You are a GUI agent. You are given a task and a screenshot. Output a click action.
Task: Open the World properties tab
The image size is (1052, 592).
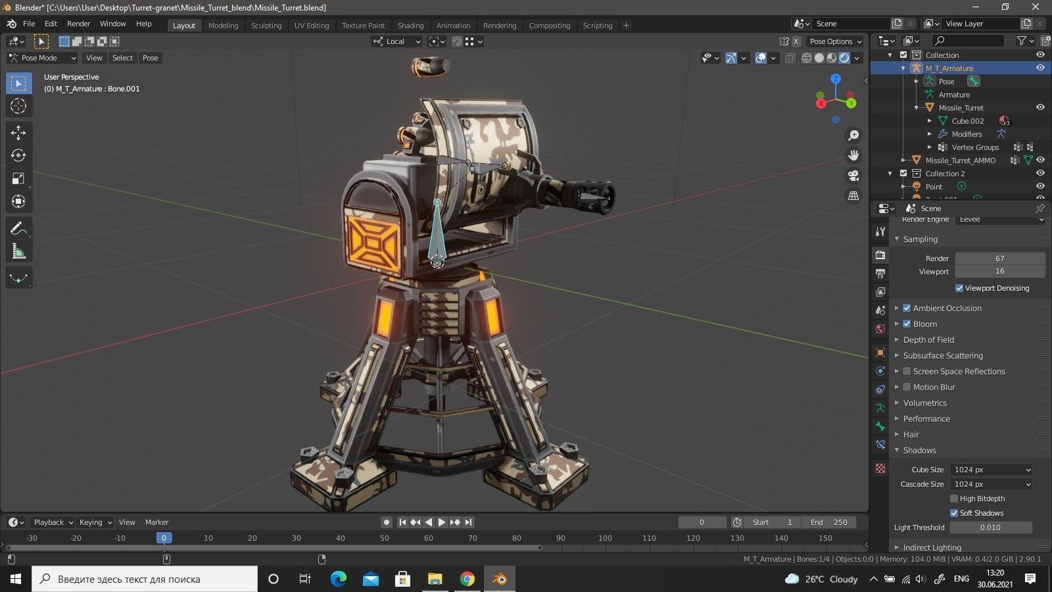pyautogui.click(x=880, y=328)
